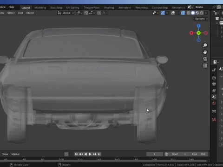223x167 pixels.
Task: Open the Options dropdown in viewport
Action: coord(201,19)
